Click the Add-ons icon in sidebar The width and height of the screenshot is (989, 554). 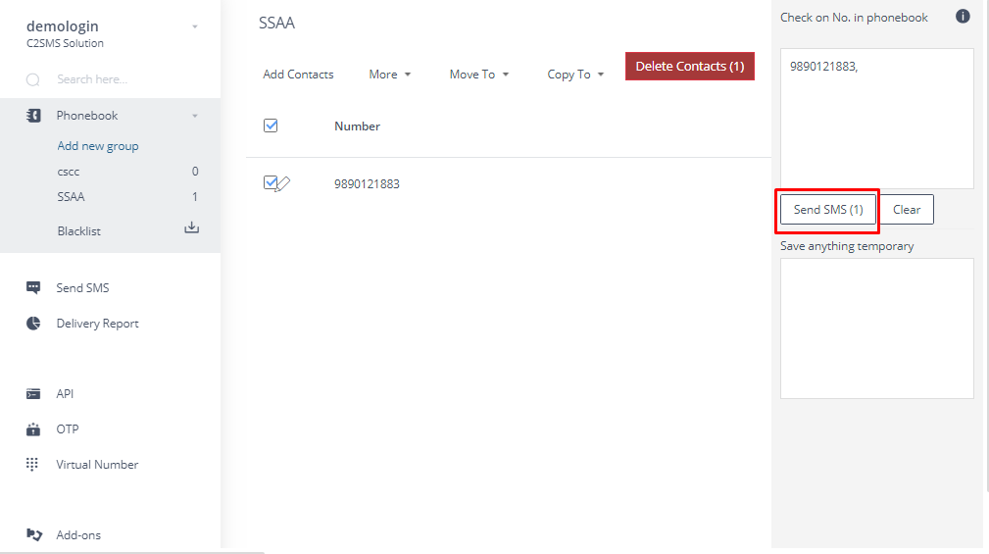pos(34,535)
